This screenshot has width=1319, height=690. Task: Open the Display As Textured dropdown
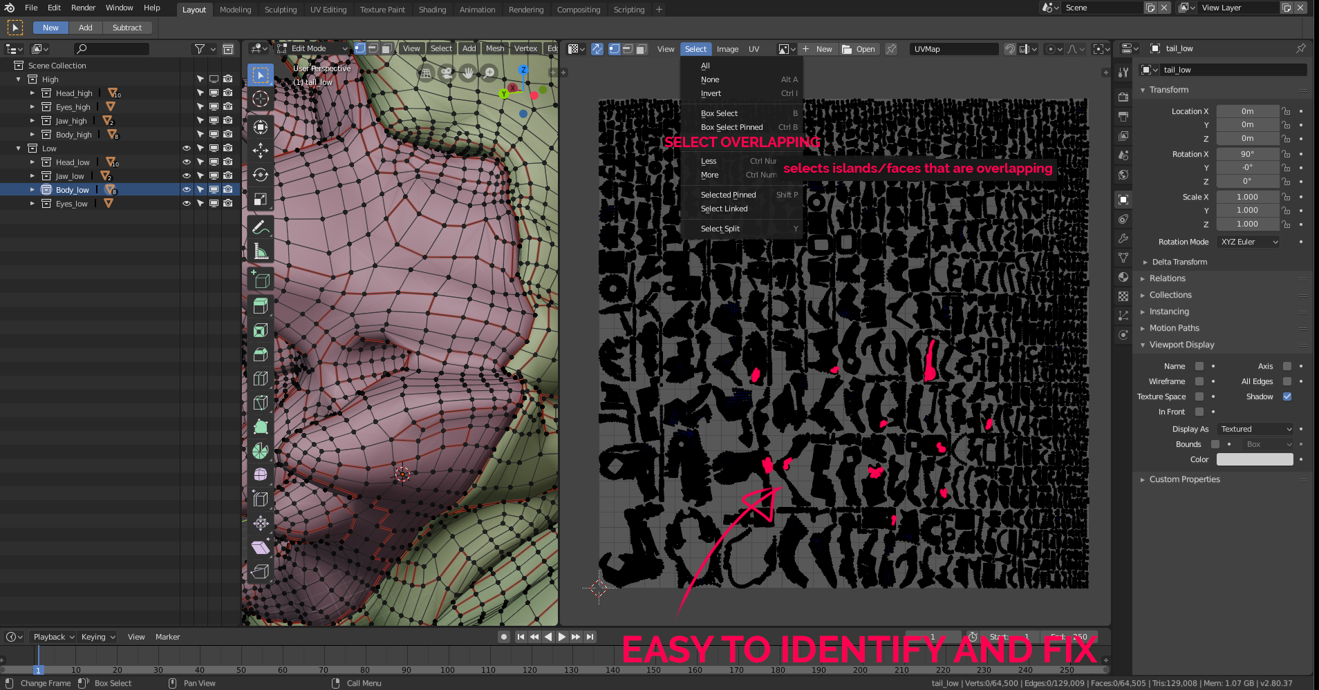pyautogui.click(x=1255, y=429)
